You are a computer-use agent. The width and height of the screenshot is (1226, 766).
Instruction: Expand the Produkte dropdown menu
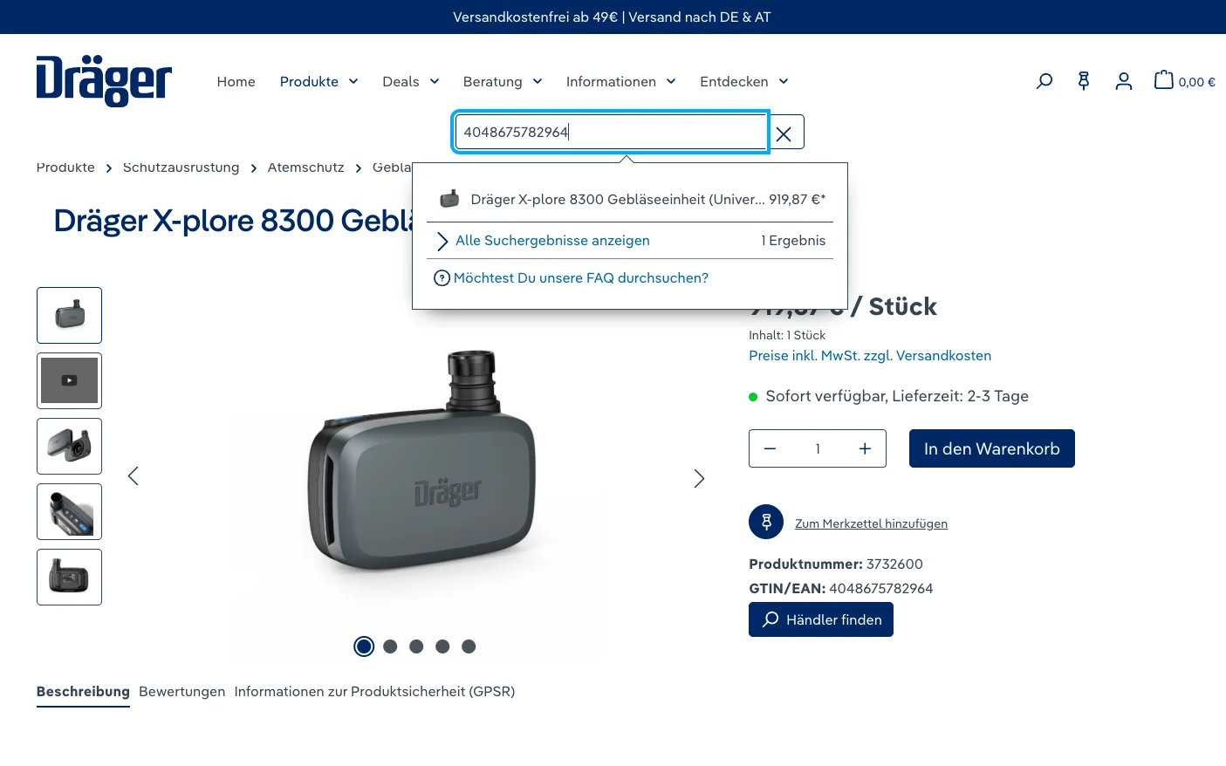pyautogui.click(x=318, y=82)
